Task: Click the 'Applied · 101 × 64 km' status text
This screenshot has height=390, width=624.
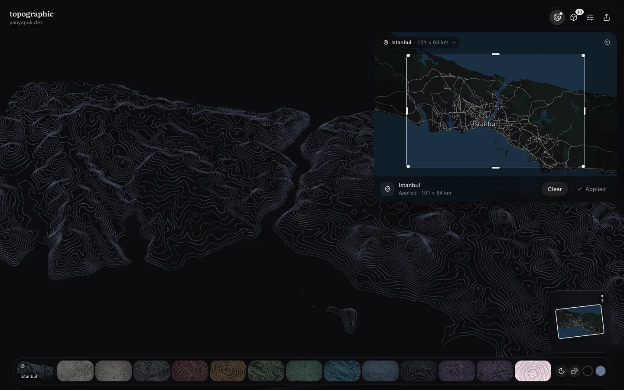Action: pos(425,193)
